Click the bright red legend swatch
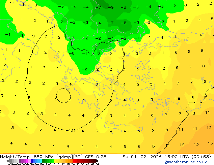The height and width of the screenshot is (165, 214). 74,161
